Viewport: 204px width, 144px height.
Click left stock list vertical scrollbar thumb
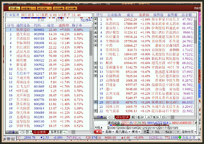(91, 43)
